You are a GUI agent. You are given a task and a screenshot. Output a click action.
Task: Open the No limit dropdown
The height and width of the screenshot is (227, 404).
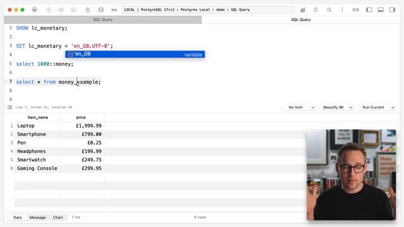(x=299, y=107)
